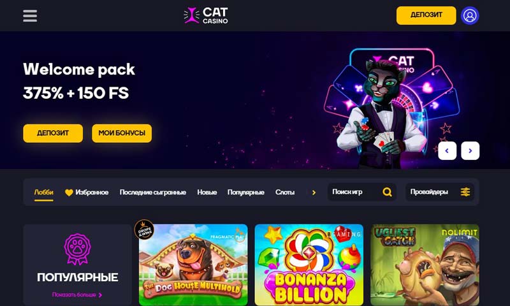Switch to the Новые tab
Screen dimensions: 510x306
[207, 192]
